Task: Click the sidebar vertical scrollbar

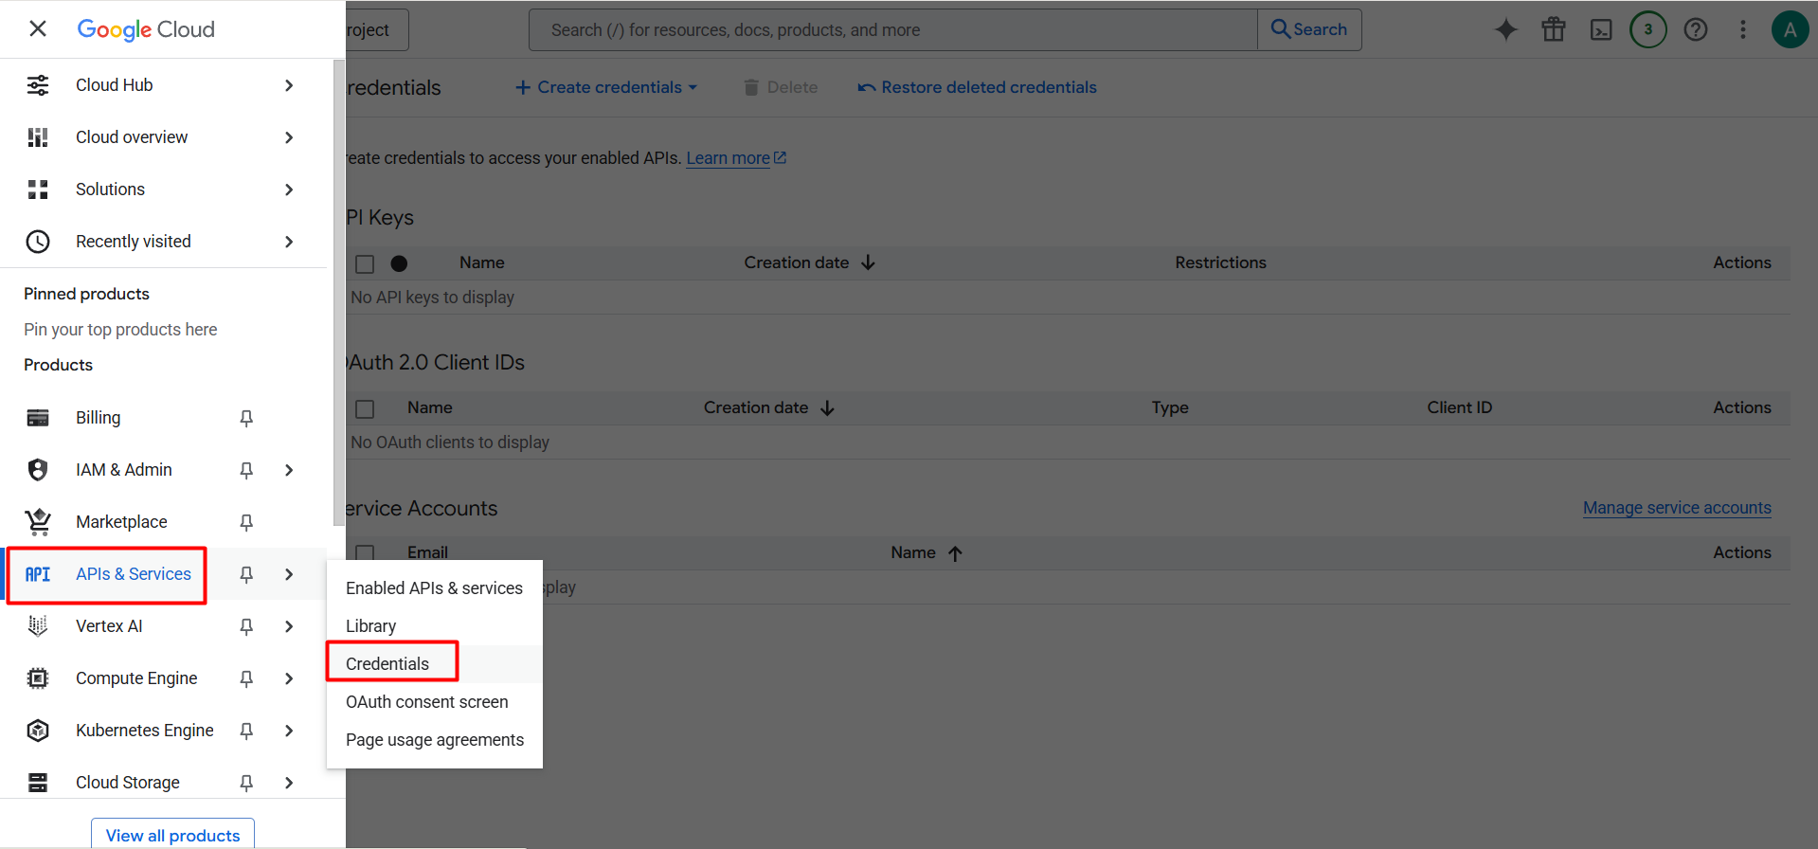Action: tap(339, 293)
